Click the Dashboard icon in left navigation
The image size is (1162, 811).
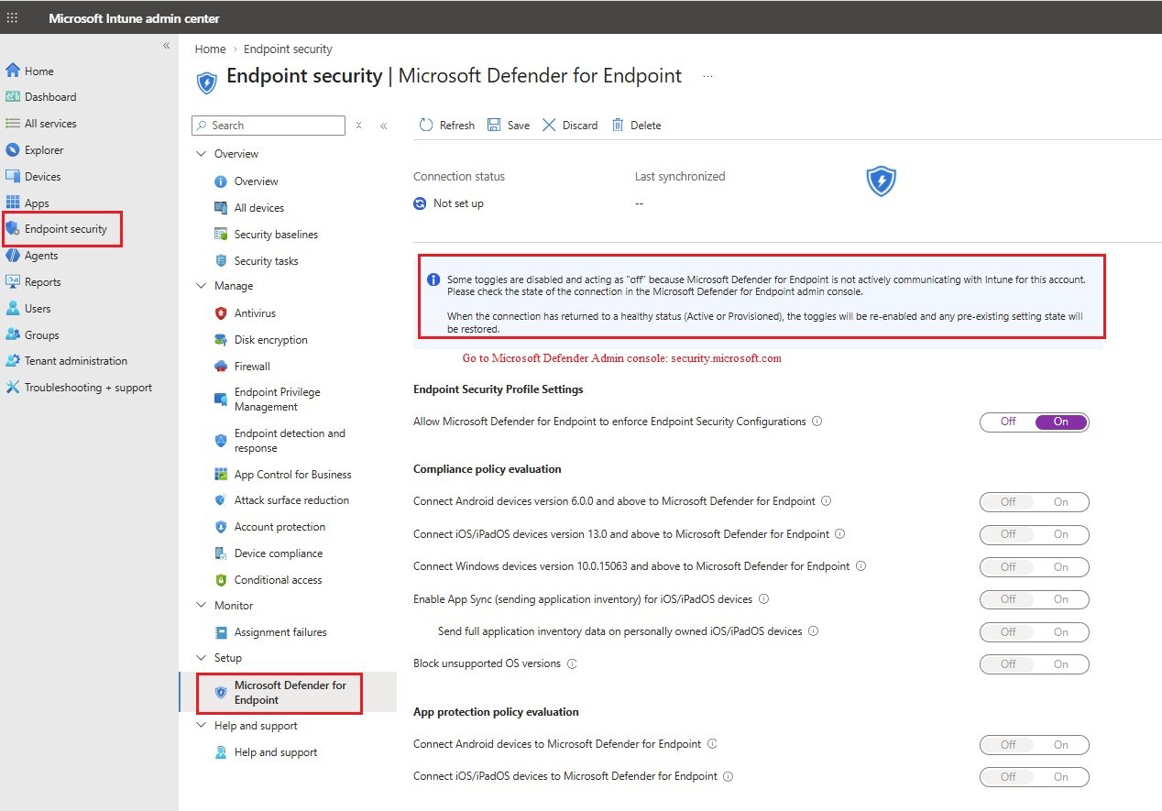coord(13,96)
